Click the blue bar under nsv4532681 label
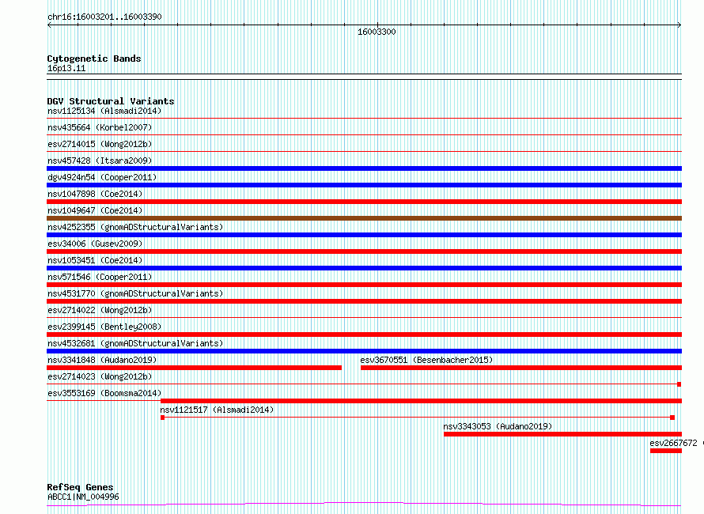The height and width of the screenshot is (514, 704). tap(364, 351)
